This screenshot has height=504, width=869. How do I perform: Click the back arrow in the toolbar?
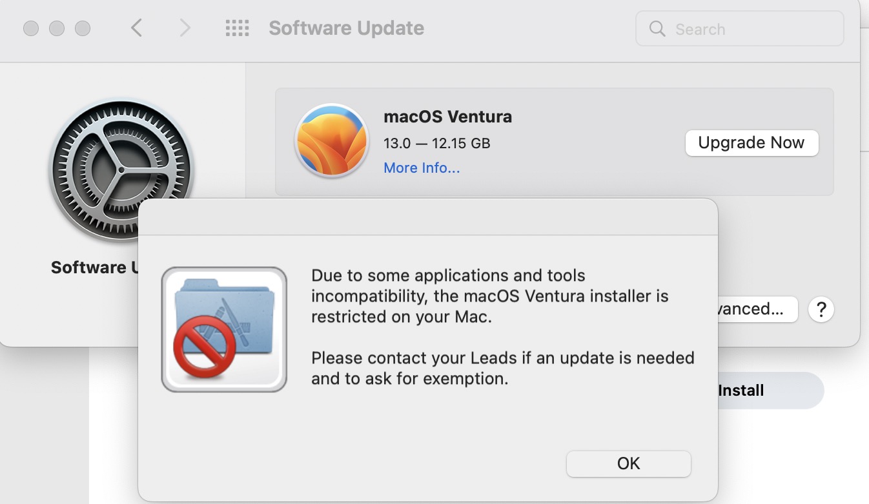pos(136,28)
